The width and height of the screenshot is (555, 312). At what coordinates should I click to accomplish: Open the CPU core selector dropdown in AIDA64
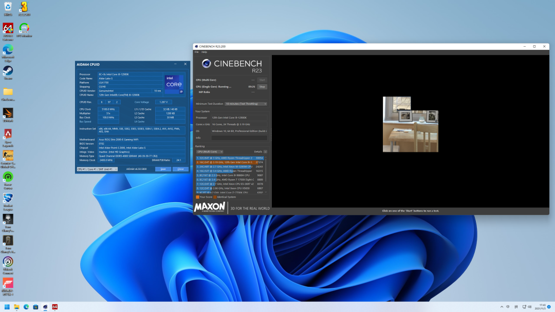click(x=97, y=169)
